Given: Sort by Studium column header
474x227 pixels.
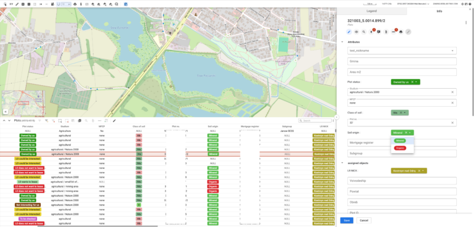Looking at the screenshot, I should (65, 126).
